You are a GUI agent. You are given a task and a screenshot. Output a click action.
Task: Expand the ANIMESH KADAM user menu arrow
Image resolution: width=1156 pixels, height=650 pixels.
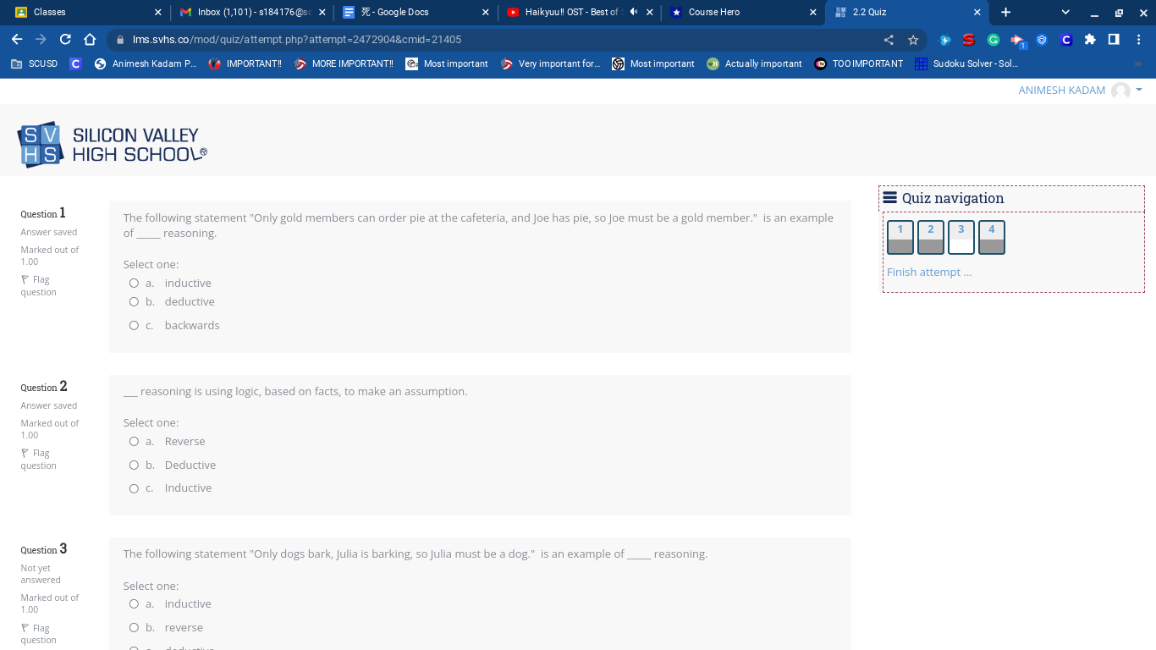point(1139,90)
